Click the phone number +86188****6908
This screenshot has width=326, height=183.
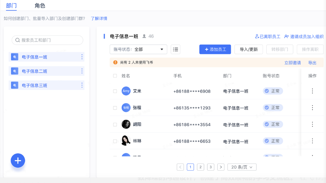click(192, 91)
